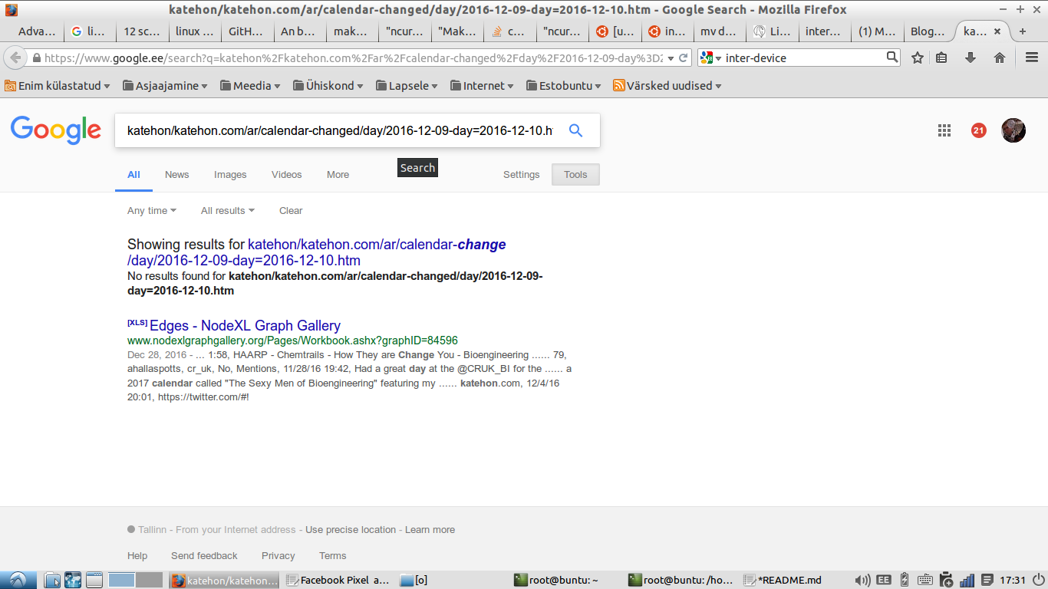Toggle the Tools button

pyautogui.click(x=575, y=175)
